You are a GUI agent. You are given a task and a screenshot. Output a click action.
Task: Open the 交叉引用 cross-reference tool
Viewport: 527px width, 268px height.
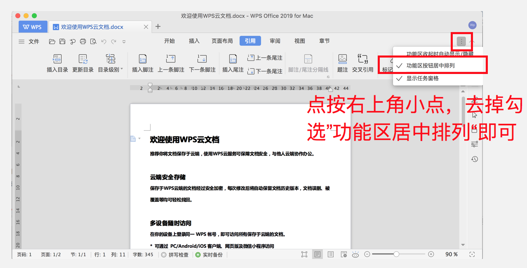tap(362, 59)
